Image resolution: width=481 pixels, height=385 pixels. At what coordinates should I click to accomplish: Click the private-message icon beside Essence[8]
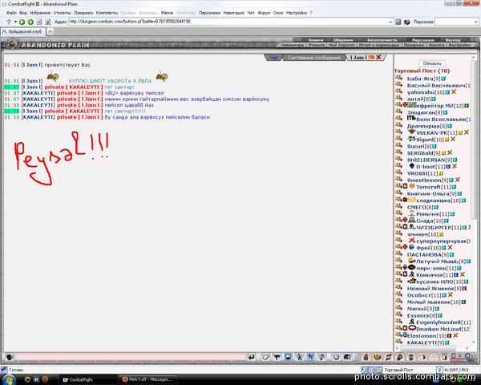pyautogui.click(x=398, y=314)
